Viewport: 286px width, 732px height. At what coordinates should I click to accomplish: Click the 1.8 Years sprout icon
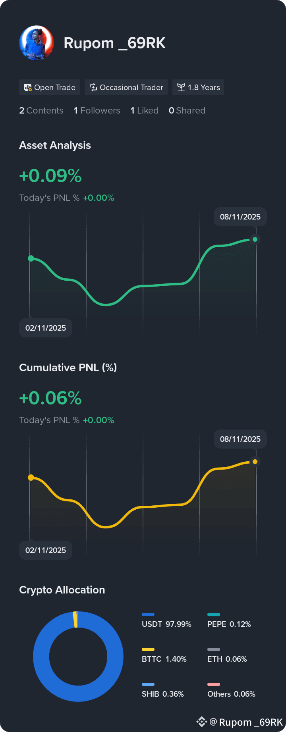181,87
